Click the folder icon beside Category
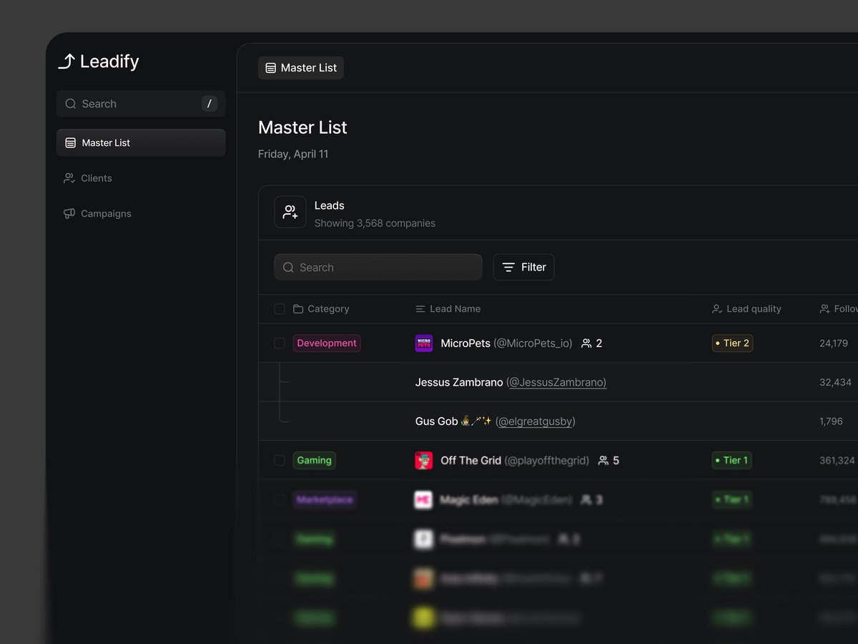Viewport: 858px width, 644px height. coord(298,309)
